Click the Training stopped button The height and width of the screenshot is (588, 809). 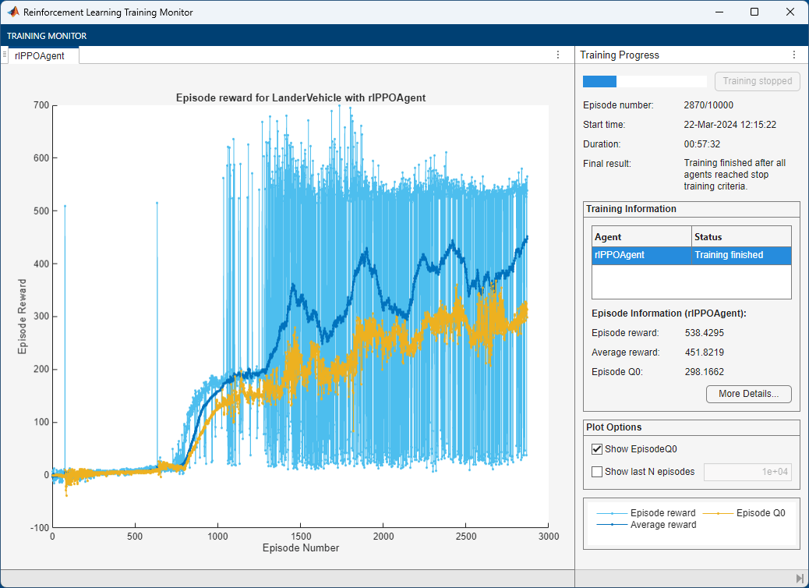click(x=757, y=81)
